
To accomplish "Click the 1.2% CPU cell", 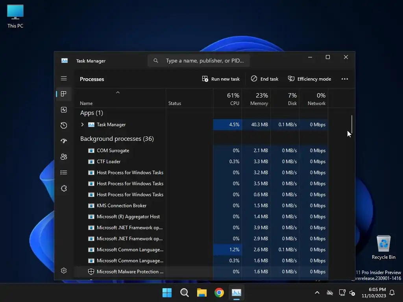I will click(x=227, y=250).
